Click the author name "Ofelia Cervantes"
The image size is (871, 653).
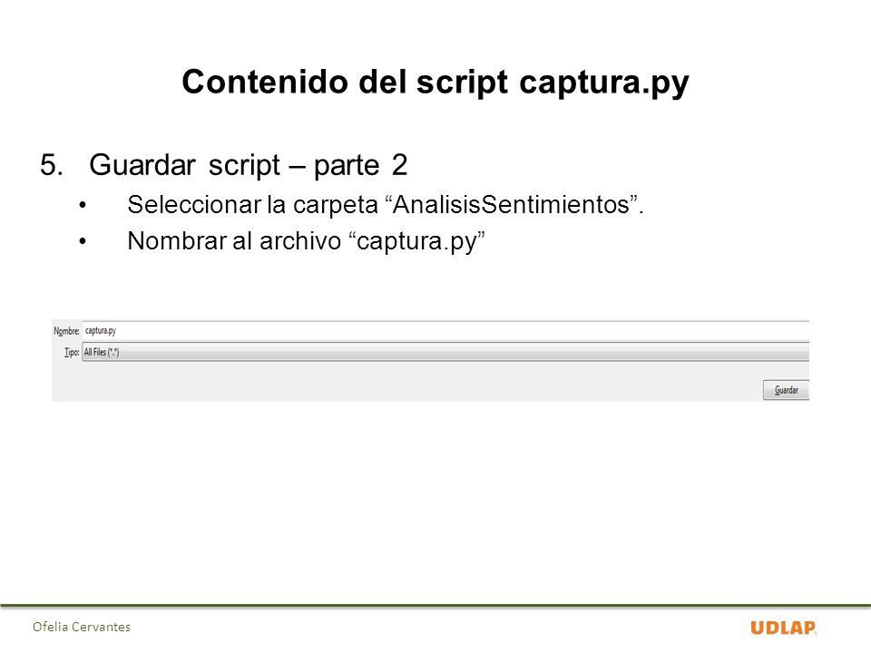(82, 627)
